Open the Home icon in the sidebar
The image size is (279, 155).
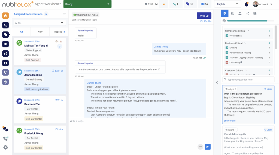5,15
